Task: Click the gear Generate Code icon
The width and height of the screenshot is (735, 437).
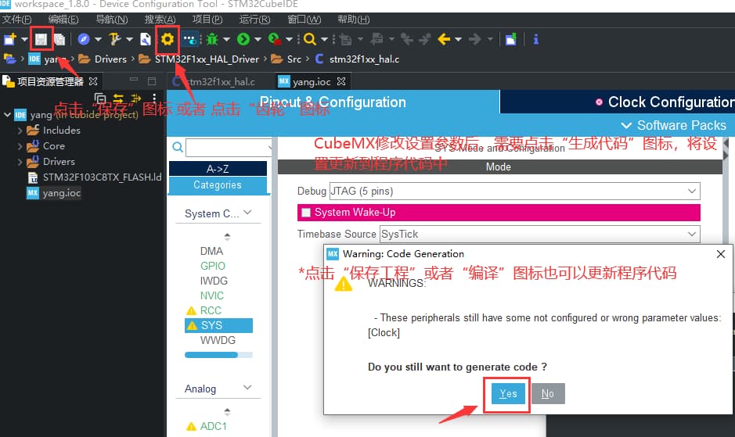Action: pos(167,38)
